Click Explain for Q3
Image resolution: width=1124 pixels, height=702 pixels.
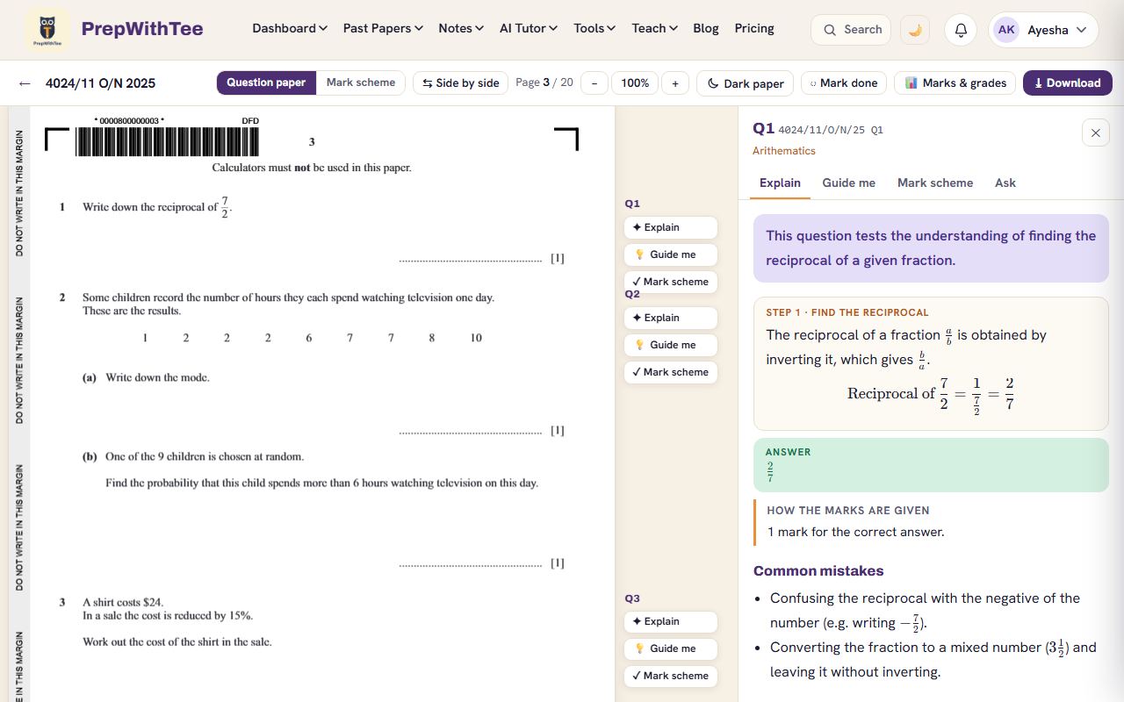[x=671, y=621]
